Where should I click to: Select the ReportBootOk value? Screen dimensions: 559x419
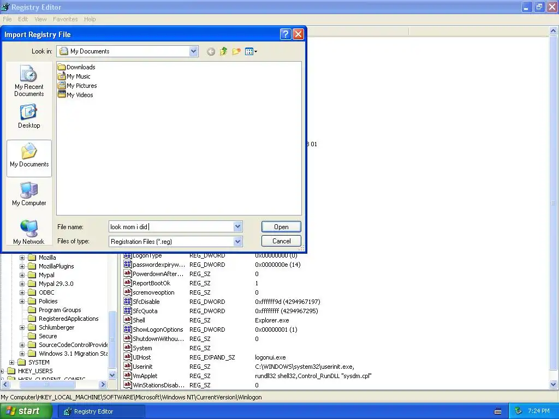tap(147, 283)
